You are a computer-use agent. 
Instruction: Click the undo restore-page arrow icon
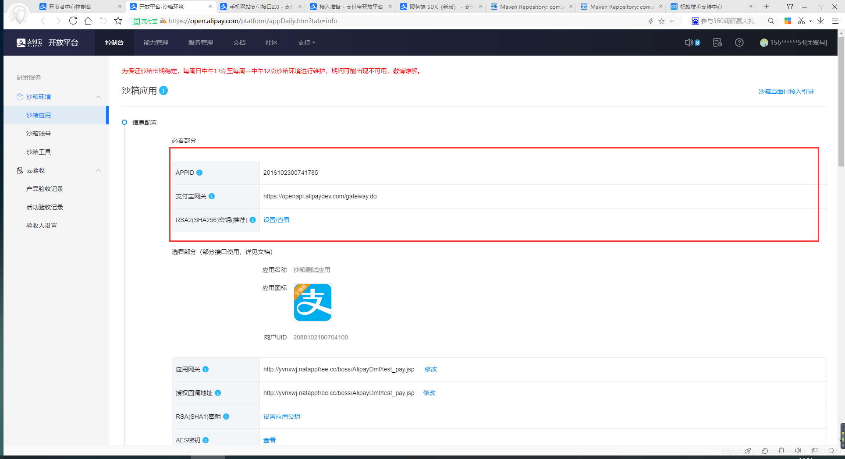[x=103, y=21]
